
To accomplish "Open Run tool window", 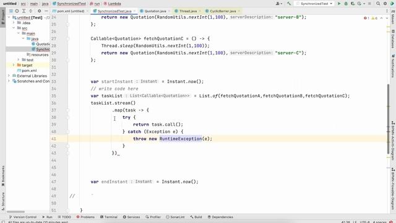I will pyautogui.click(x=47, y=217).
